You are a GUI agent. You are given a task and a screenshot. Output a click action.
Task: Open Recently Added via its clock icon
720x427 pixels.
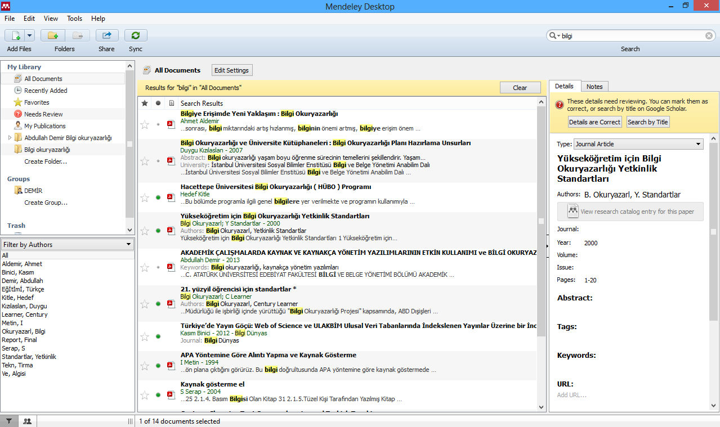click(x=18, y=90)
